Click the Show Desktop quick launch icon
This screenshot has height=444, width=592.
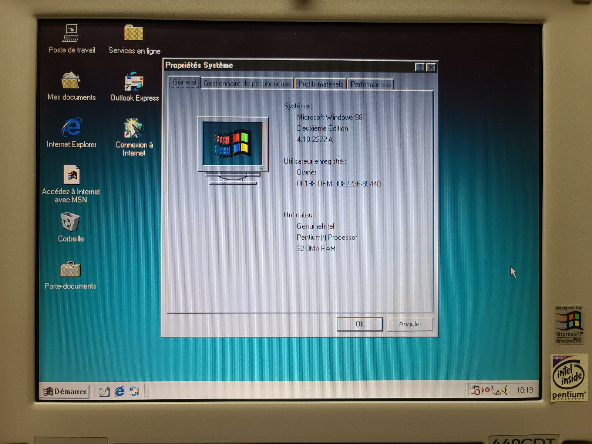coord(105,391)
